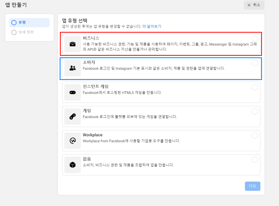Image resolution: width=279 pixels, height=206 pixels.
Task: Click the 비즈니스 card description text
Action: pos(170,47)
